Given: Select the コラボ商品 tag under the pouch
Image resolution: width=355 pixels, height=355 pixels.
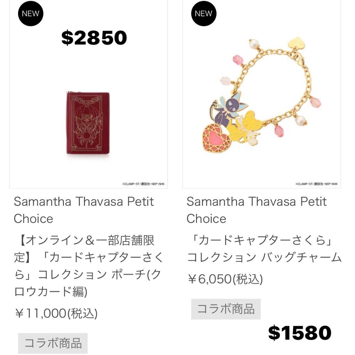Looking at the screenshot, I should pos(53,343).
